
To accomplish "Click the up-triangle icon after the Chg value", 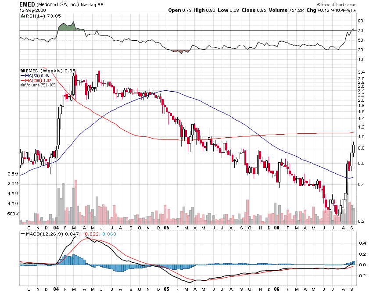I will (355, 11).
